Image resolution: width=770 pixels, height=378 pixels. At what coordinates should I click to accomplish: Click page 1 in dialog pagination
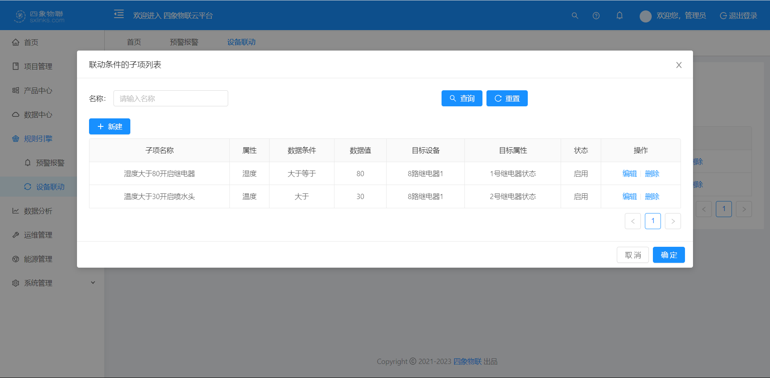pos(653,221)
